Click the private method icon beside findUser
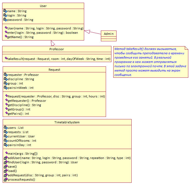This screenshot has width=191, height=186. tap(6, 162)
